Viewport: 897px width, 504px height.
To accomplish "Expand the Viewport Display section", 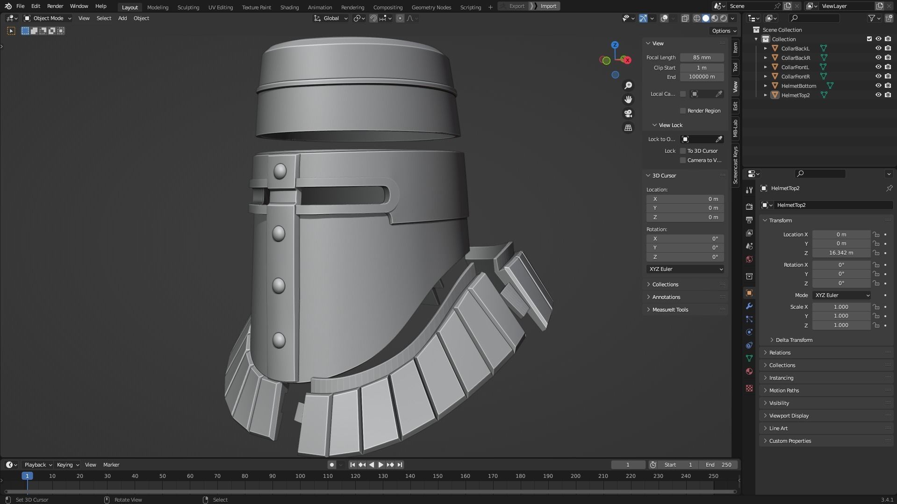I will click(x=789, y=416).
